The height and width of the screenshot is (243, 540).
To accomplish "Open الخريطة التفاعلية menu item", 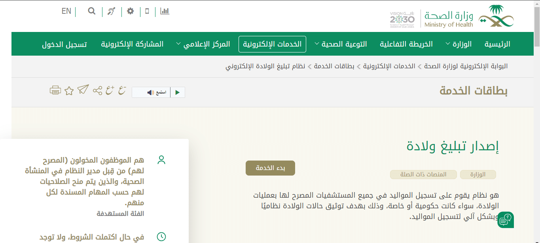I will tap(406, 44).
